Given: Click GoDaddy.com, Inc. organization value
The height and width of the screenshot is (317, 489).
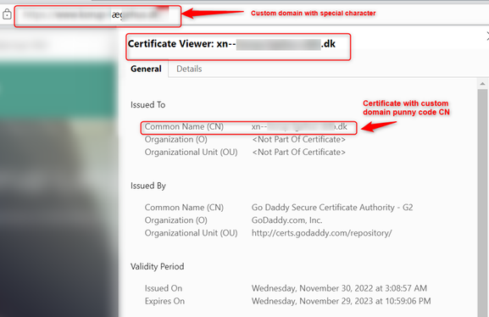Looking at the screenshot, I should [x=287, y=220].
